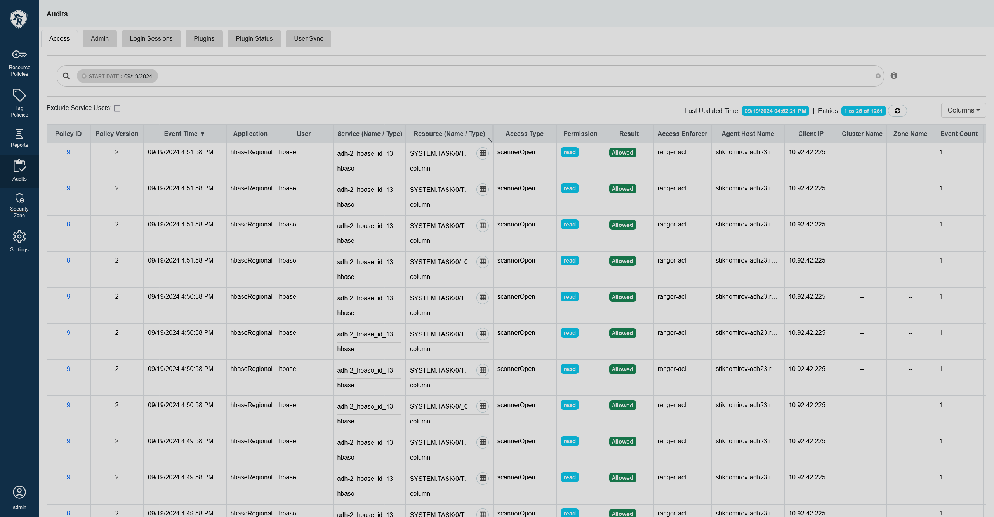Click Policy ID 9 hyperlink
This screenshot has height=517, width=994.
point(68,152)
